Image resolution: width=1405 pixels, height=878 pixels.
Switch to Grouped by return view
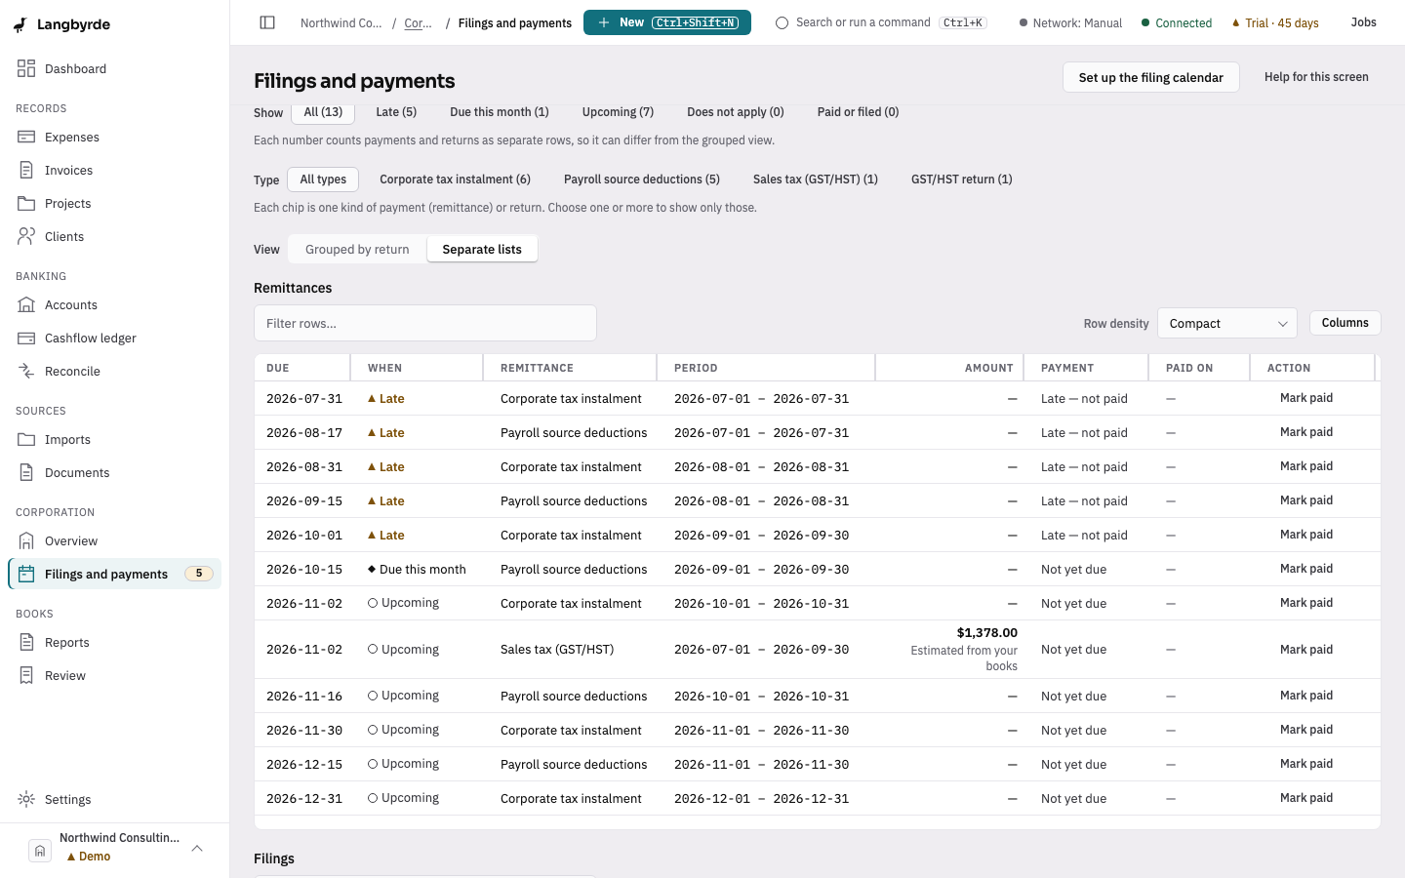tap(357, 250)
